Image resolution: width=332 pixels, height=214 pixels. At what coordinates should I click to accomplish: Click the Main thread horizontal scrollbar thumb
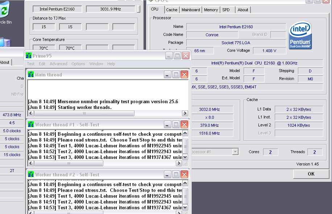(x=84, y=113)
